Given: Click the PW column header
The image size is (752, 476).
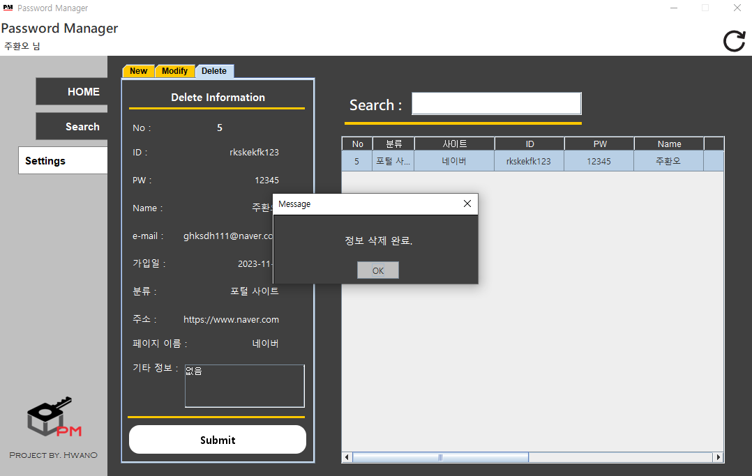Looking at the screenshot, I should click(599, 143).
